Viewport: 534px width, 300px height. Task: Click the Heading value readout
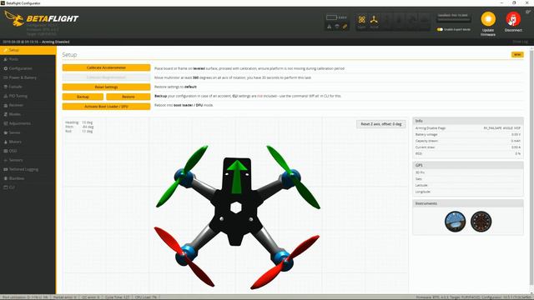(88, 122)
